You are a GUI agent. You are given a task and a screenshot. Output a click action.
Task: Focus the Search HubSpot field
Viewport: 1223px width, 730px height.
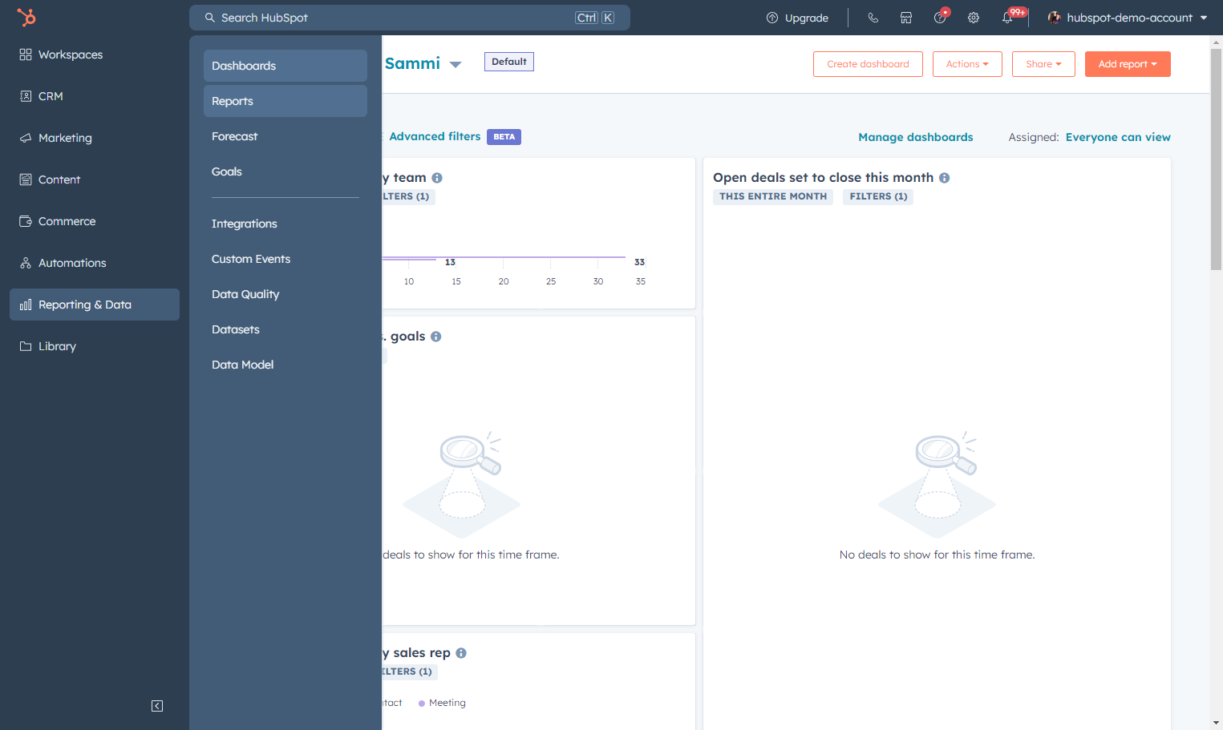410,18
